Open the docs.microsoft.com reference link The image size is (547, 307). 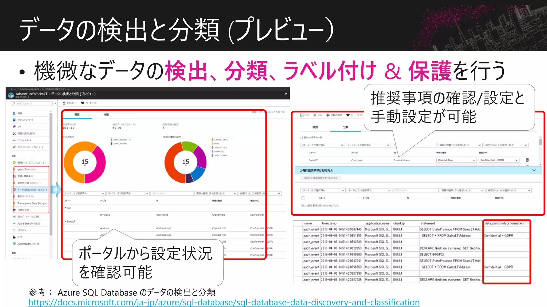224,302
